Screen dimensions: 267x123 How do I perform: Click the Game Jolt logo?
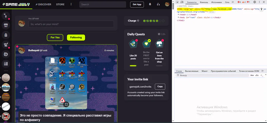[x=16, y=4]
